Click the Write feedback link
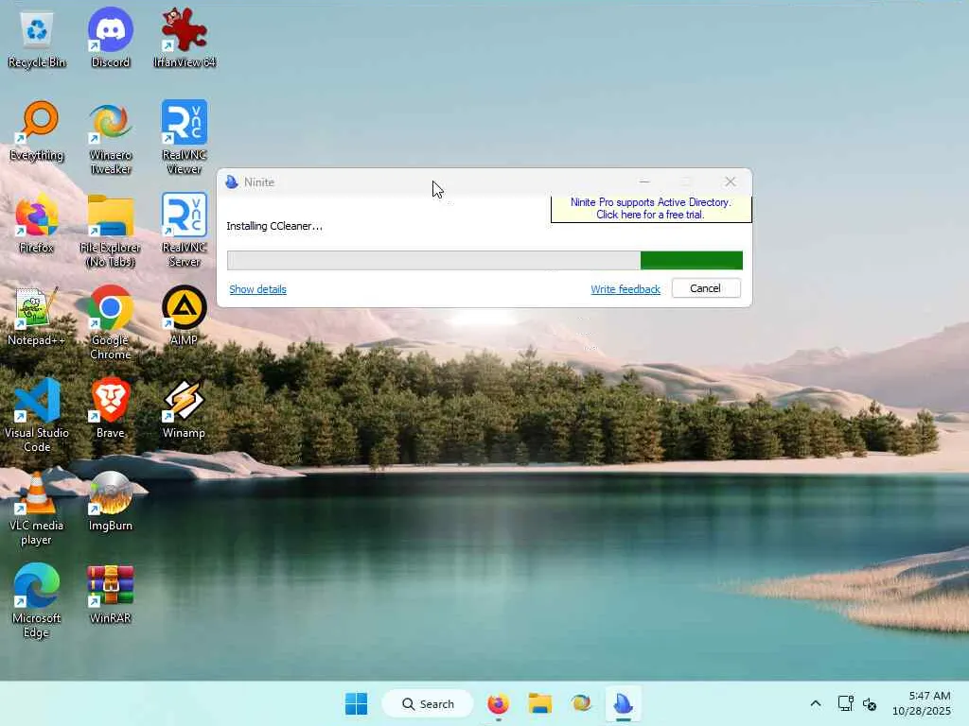This screenshot has width=969, height=726. (x=625, y=289)
